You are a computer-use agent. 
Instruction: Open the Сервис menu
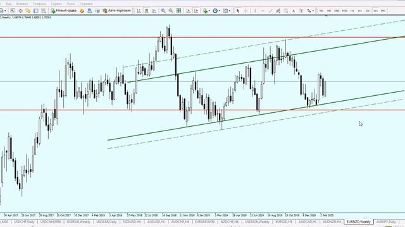click(56, 4)
